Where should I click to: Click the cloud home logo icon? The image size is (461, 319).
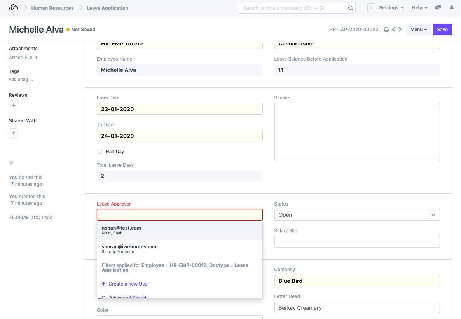pyautogui.click(x=13, y=8)
